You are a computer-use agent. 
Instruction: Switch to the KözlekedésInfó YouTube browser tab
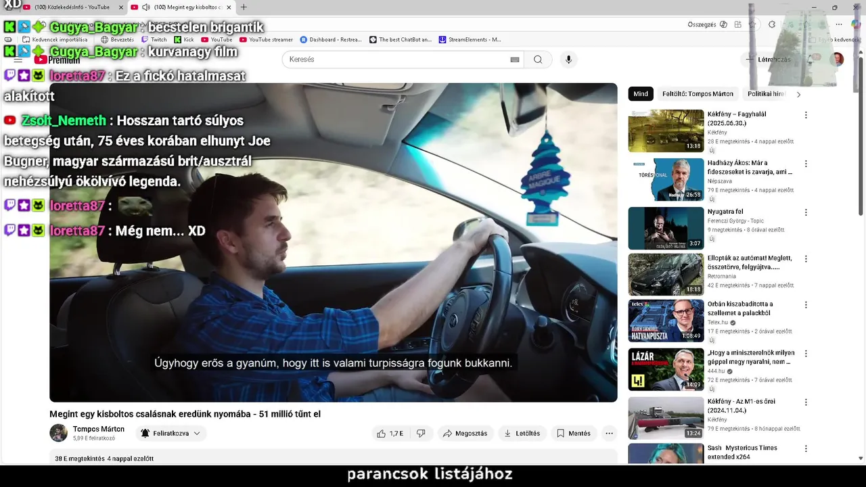[x=72, y=7]
